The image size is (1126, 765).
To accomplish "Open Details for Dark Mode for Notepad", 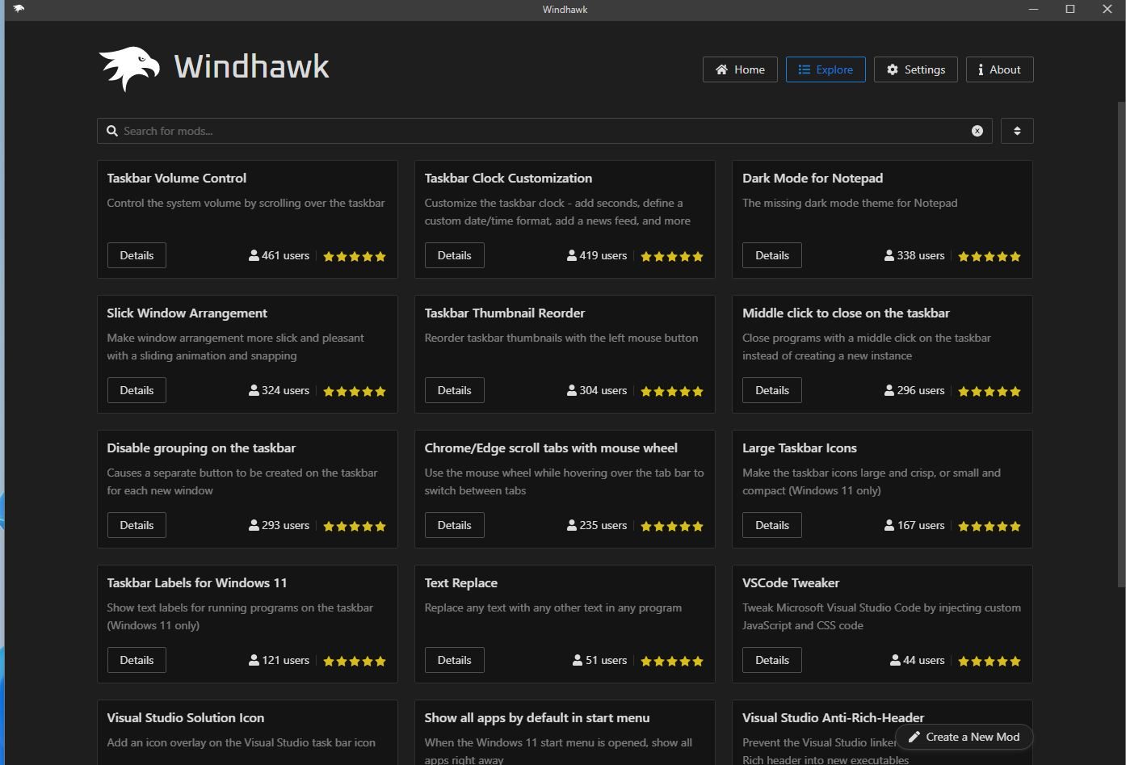I will click(772, 255).
